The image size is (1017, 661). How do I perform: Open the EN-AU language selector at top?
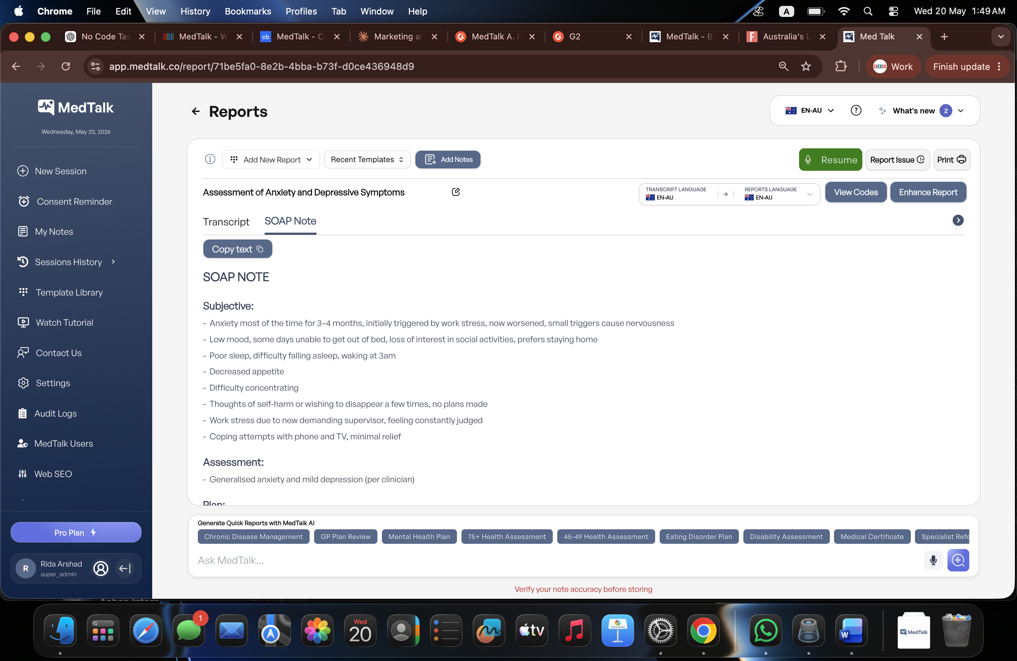(809, 111)
